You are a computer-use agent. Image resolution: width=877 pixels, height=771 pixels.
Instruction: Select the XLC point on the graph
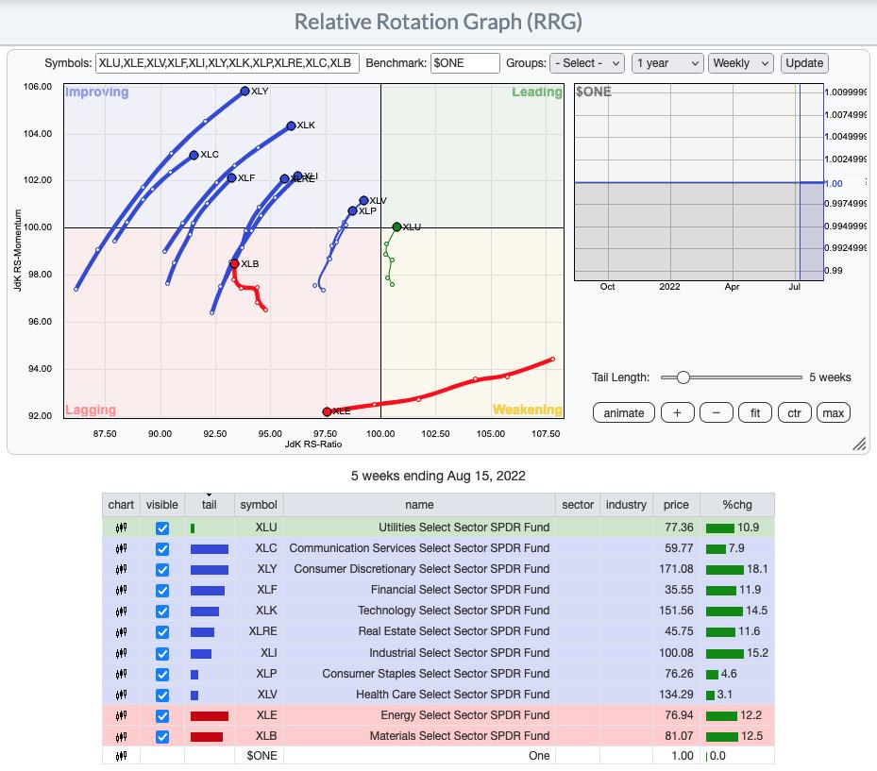pyautogui.click(x=194, y=155)
